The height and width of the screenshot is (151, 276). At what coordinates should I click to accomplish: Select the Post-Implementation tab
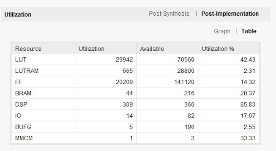[x=230, y=14]
